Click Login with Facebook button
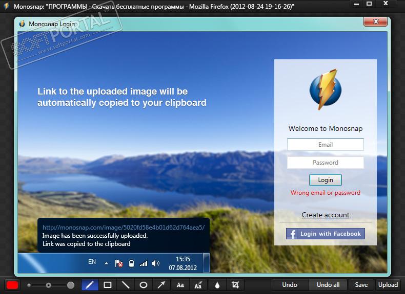Image resolution: width=405 pixels, height=294 pixels. [326, 234]
